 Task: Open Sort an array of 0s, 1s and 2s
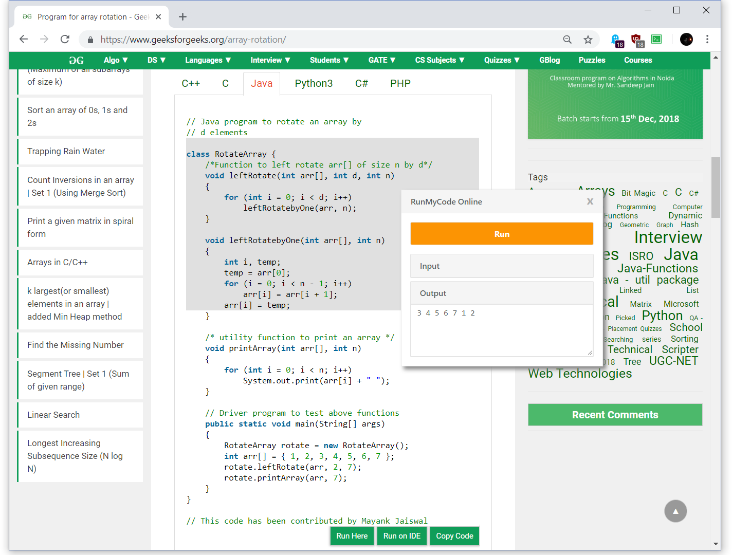pos(80,117)
